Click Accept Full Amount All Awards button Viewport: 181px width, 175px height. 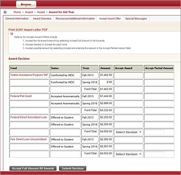pyautogui.click(x=33, y=168)
